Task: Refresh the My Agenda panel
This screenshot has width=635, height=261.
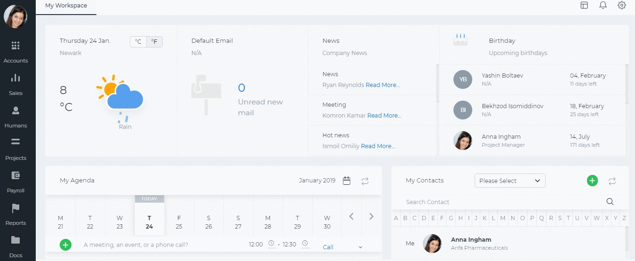Action: 365,181
